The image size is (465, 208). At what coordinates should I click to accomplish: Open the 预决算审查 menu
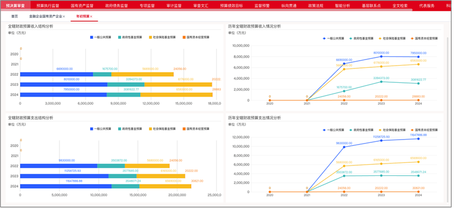pos(15,6)
